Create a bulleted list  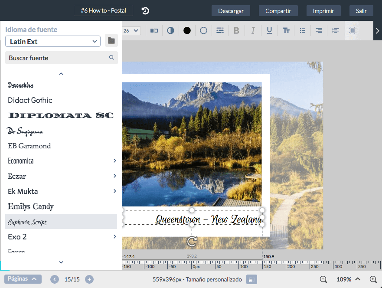(x=302, y=30)
